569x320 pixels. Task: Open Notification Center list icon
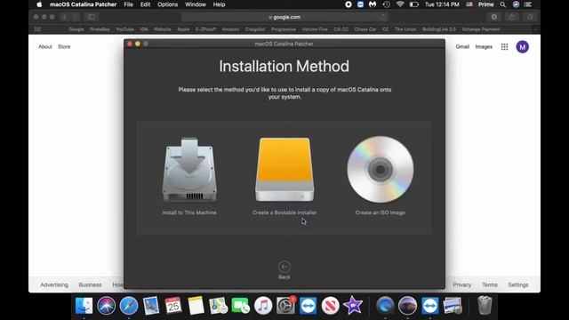[528, 4]
